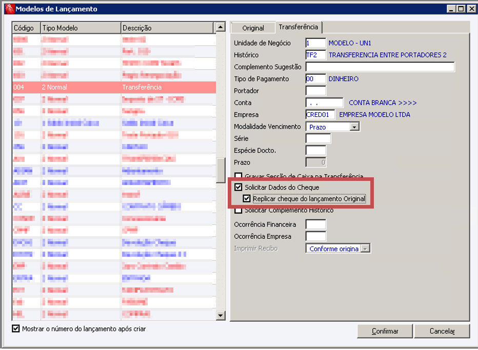Maximize the Modelos de Lançamento window

click(461, 9)
